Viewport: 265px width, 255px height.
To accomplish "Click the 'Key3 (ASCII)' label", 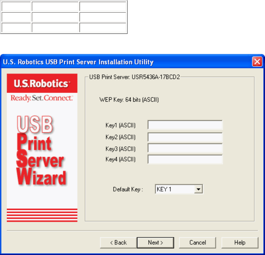I will (120, 149).
